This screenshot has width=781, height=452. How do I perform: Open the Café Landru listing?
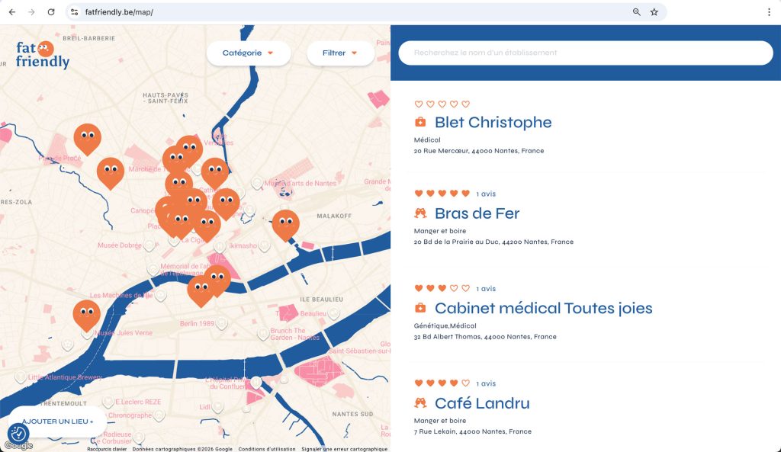point(481,403)
